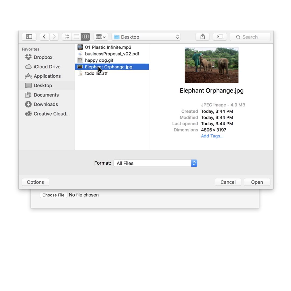The height and width of the screenshot is (291, 291).
Task: Select businessProposal_v02.pdf file
Action: [x=112, y=54]
